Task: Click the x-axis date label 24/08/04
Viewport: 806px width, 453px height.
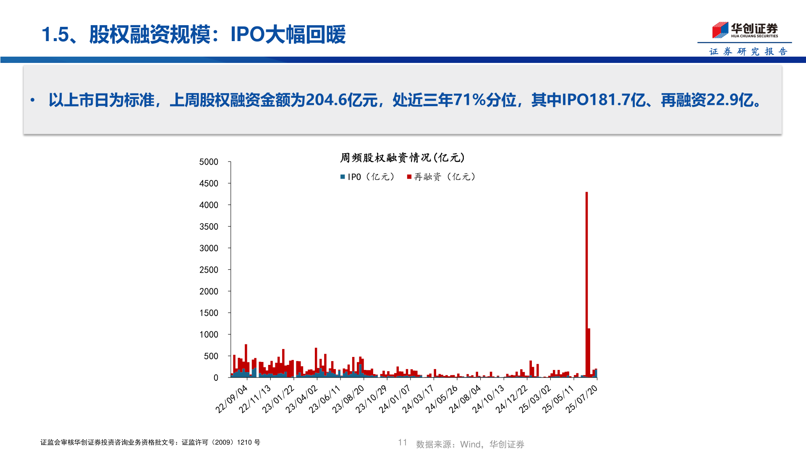Action: coord(465,399)
